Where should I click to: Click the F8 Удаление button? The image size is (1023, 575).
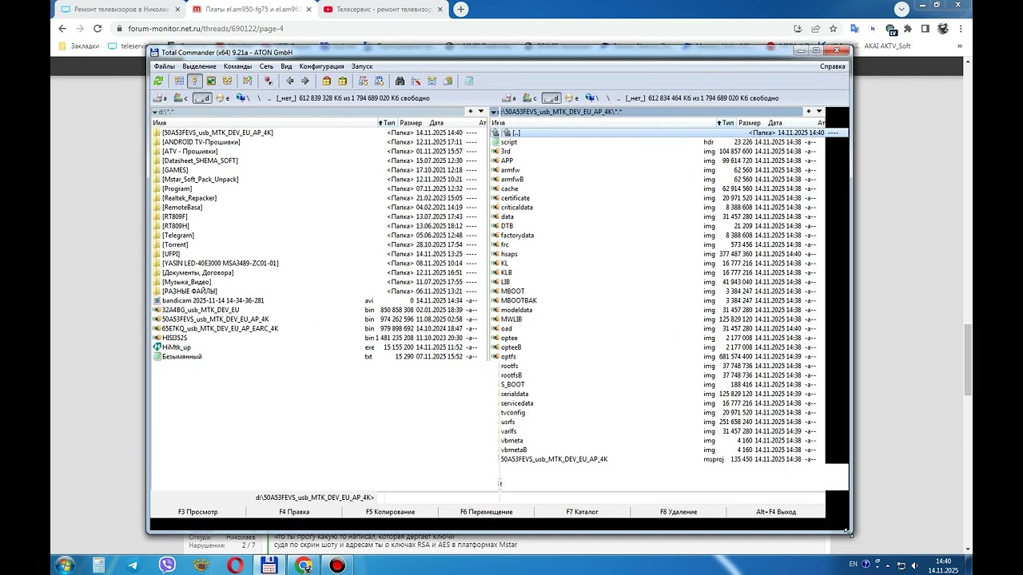(679, 512)
